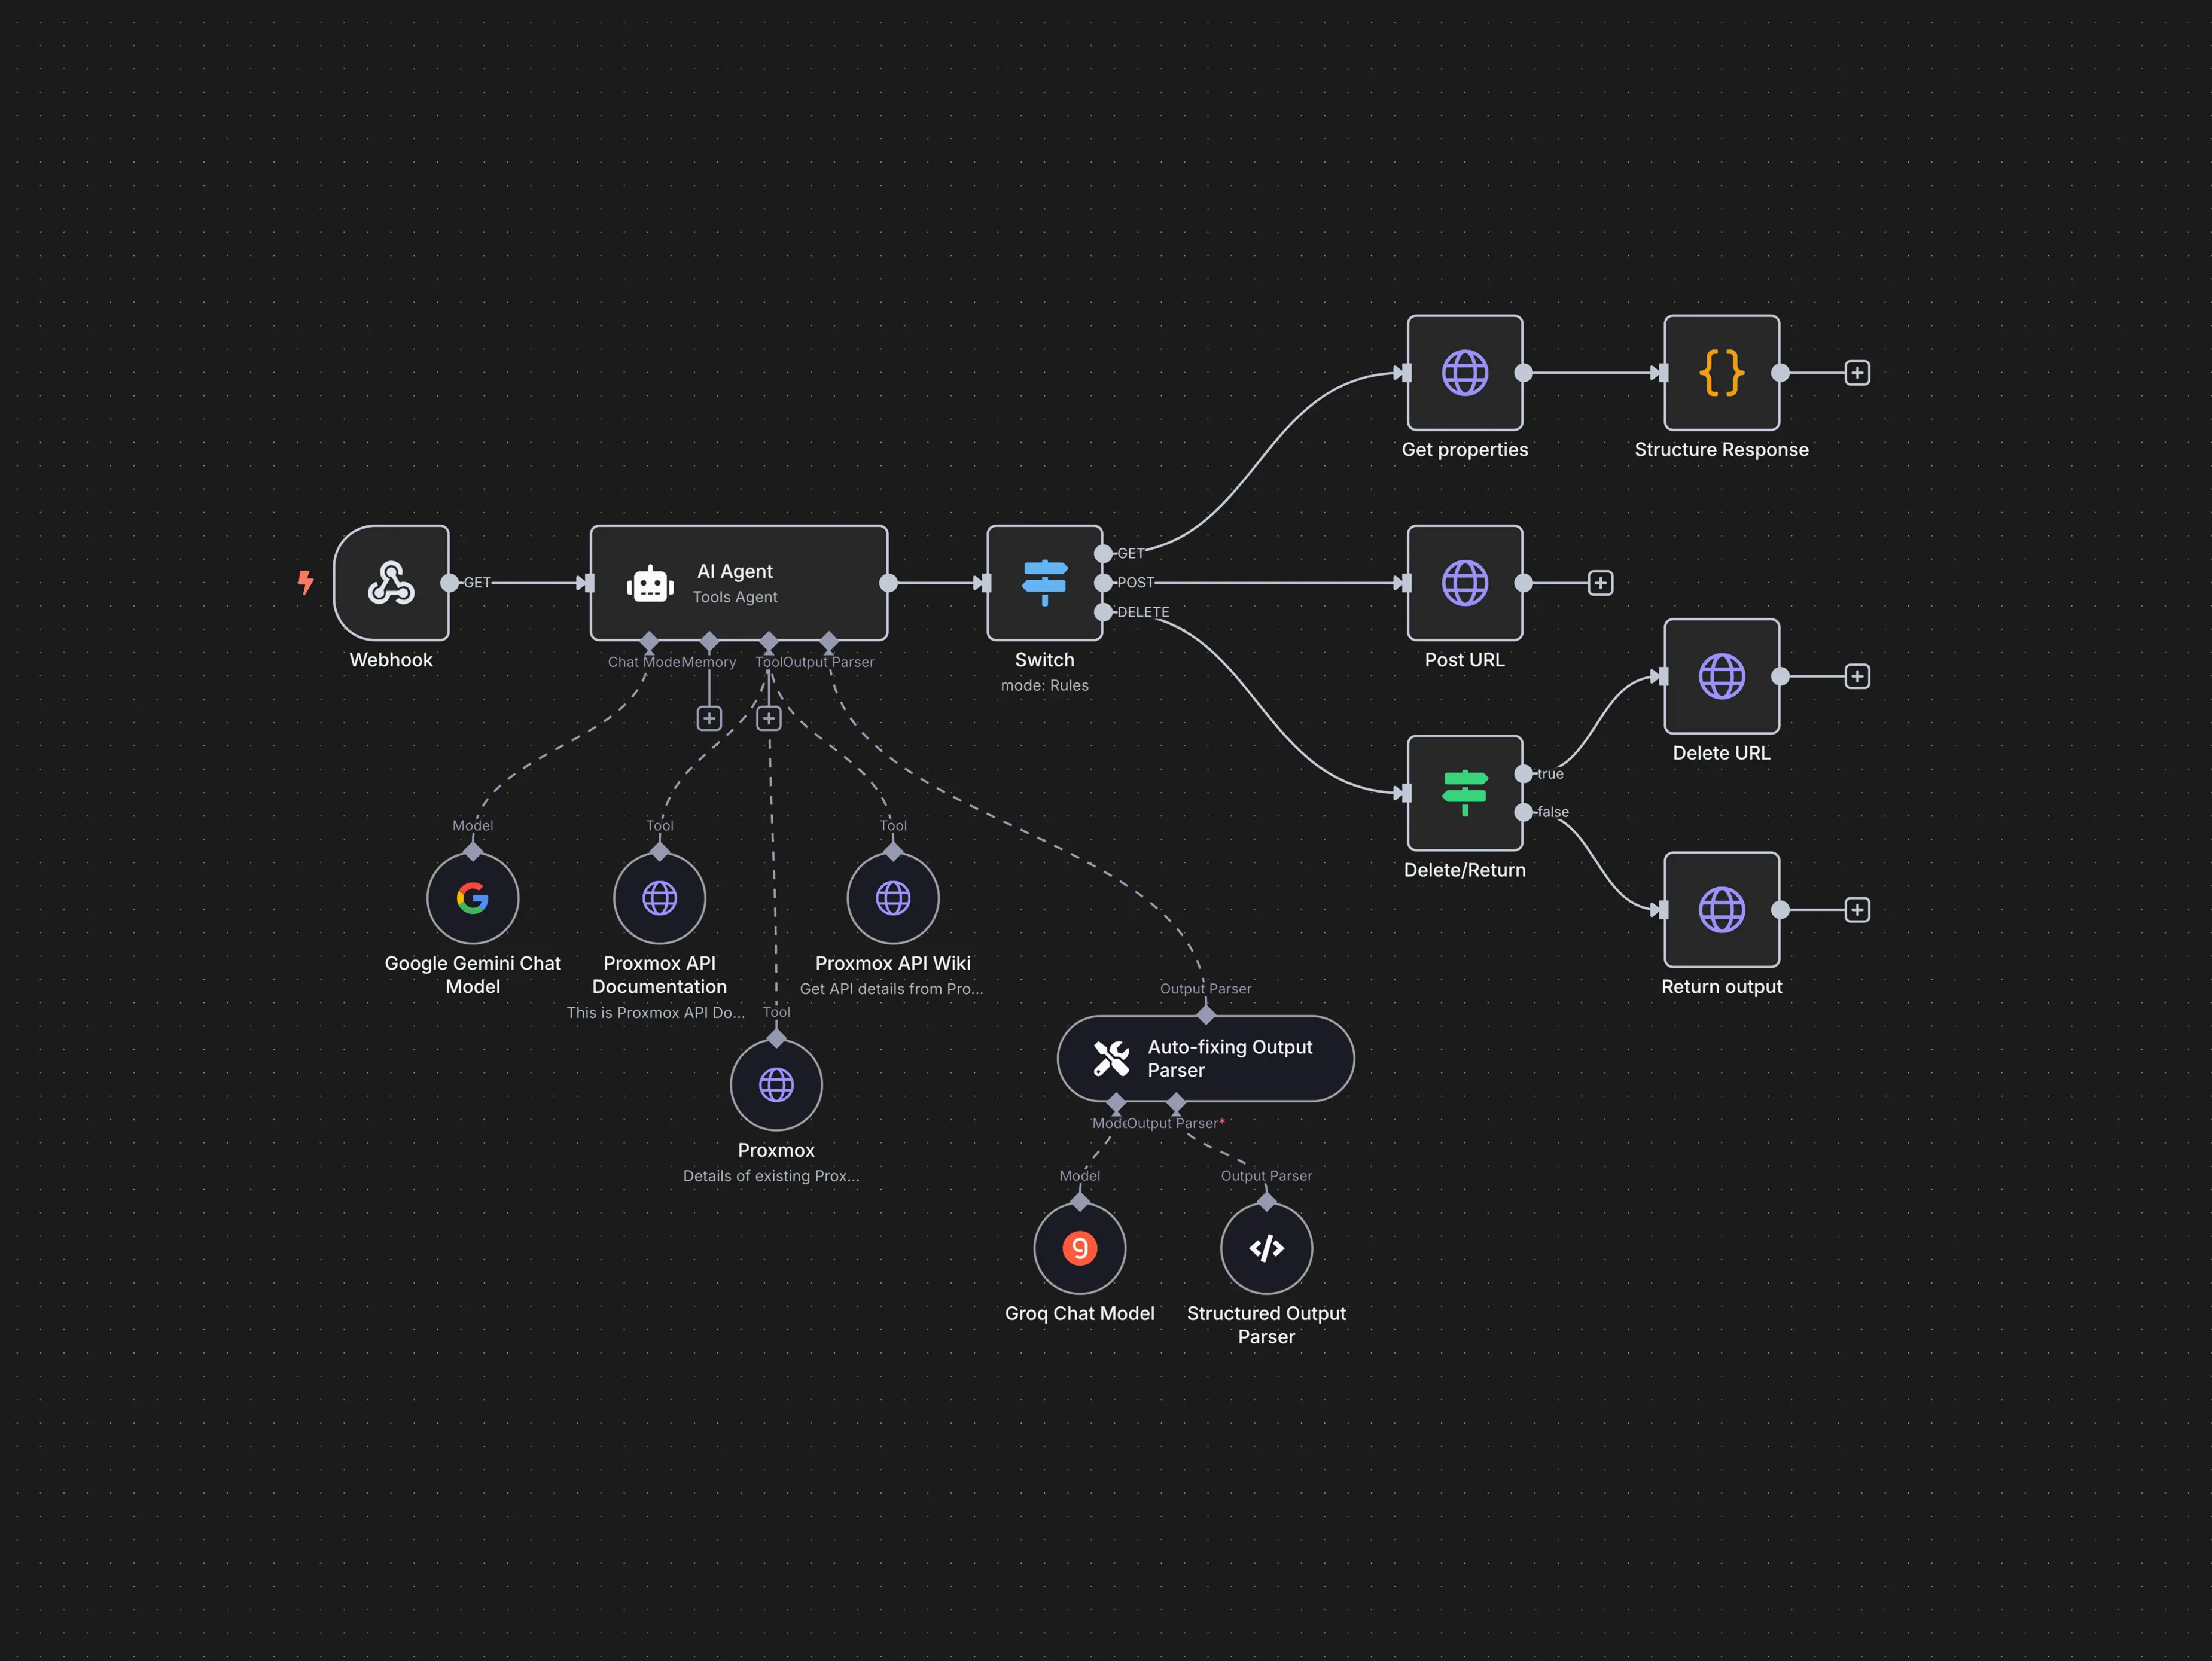Image resolution: width=2212 pixels, height=1661 pixels.
Task: Click plus button after Post URL node
Action: pyautogui.click(x=1600, y=582)
